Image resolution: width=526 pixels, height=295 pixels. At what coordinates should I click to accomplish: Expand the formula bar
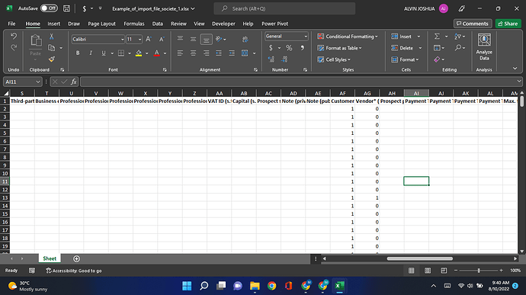coord(519,82)
